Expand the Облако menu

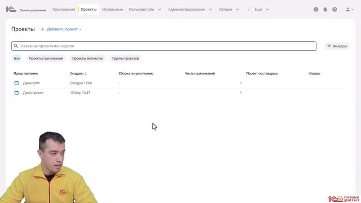pos(229,10)
